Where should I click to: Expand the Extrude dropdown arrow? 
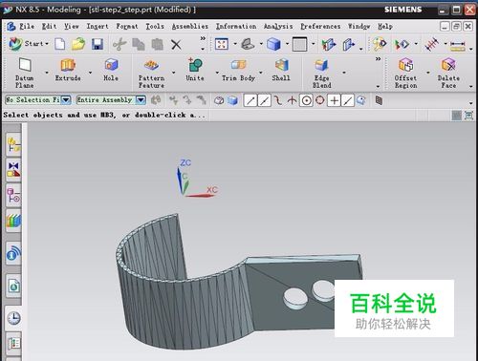tap(90, 73)
